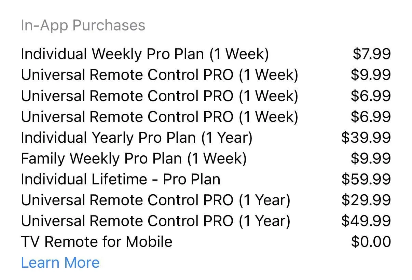Click the $29.99 price
The image size is (412, 280).
[366, 200]
